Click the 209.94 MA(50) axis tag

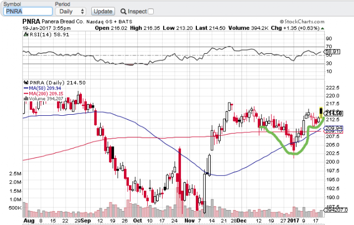[334, 128]
